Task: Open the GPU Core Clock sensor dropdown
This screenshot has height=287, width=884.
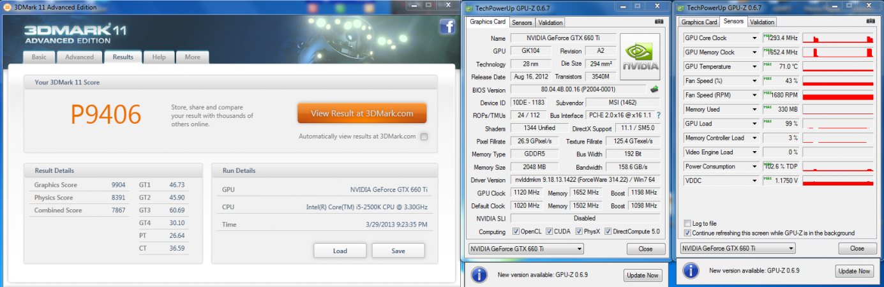Action: 754,38
